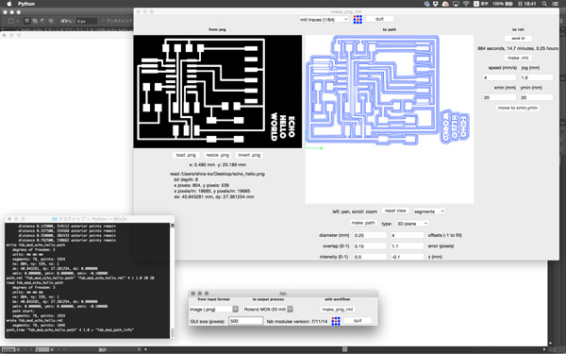Open the Roland MDX-20 mill output dropdown
Image resolution: width=566 pixels, height=354 pixels.
point(268,310)
